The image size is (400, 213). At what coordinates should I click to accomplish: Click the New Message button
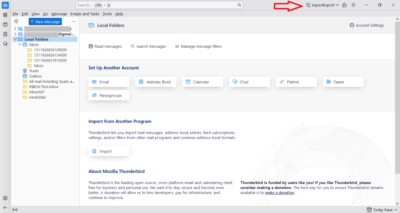[45, 21]
